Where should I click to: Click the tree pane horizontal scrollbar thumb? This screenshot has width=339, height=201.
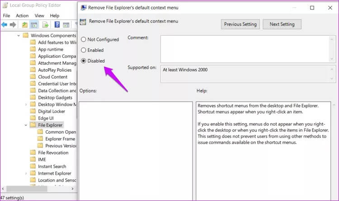tap(27, 189)
